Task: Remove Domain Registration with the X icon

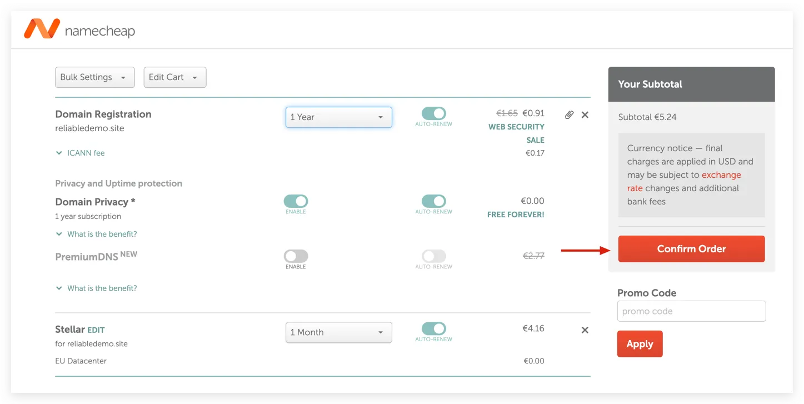Action: [x=585, y=115]
